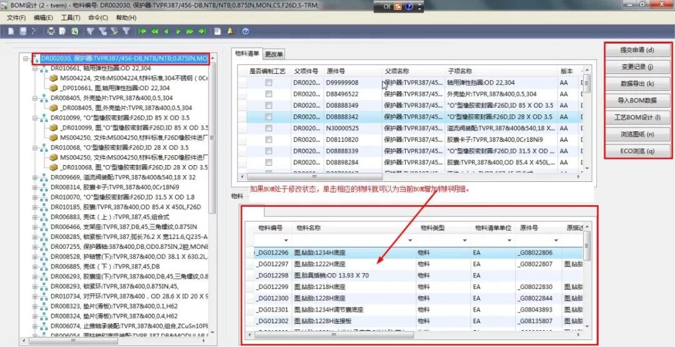Click the plain funnel filter icon
This screenshot has height=347, width=675.
[x=126, y=31]
